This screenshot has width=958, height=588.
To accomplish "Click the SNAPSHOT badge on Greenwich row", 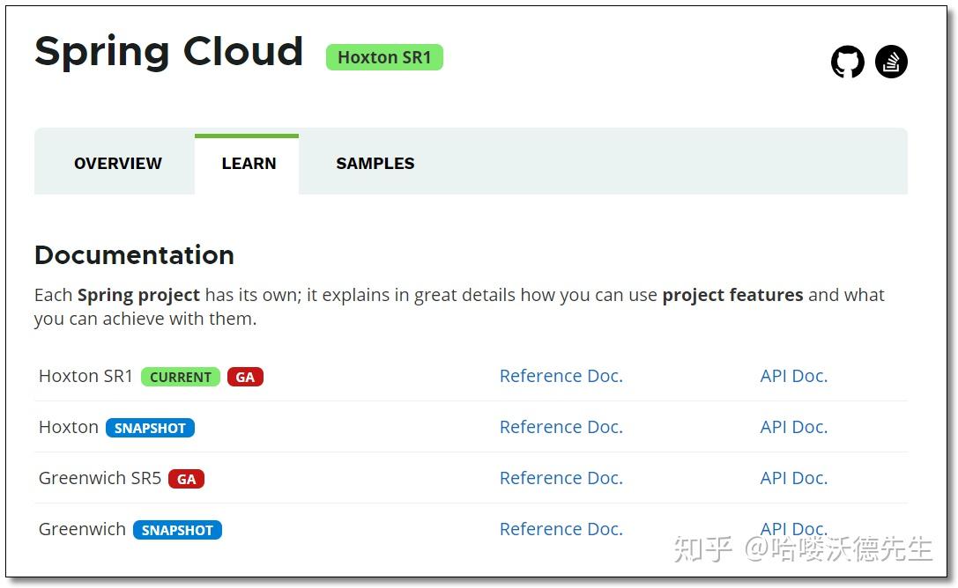I will point(177,530).
